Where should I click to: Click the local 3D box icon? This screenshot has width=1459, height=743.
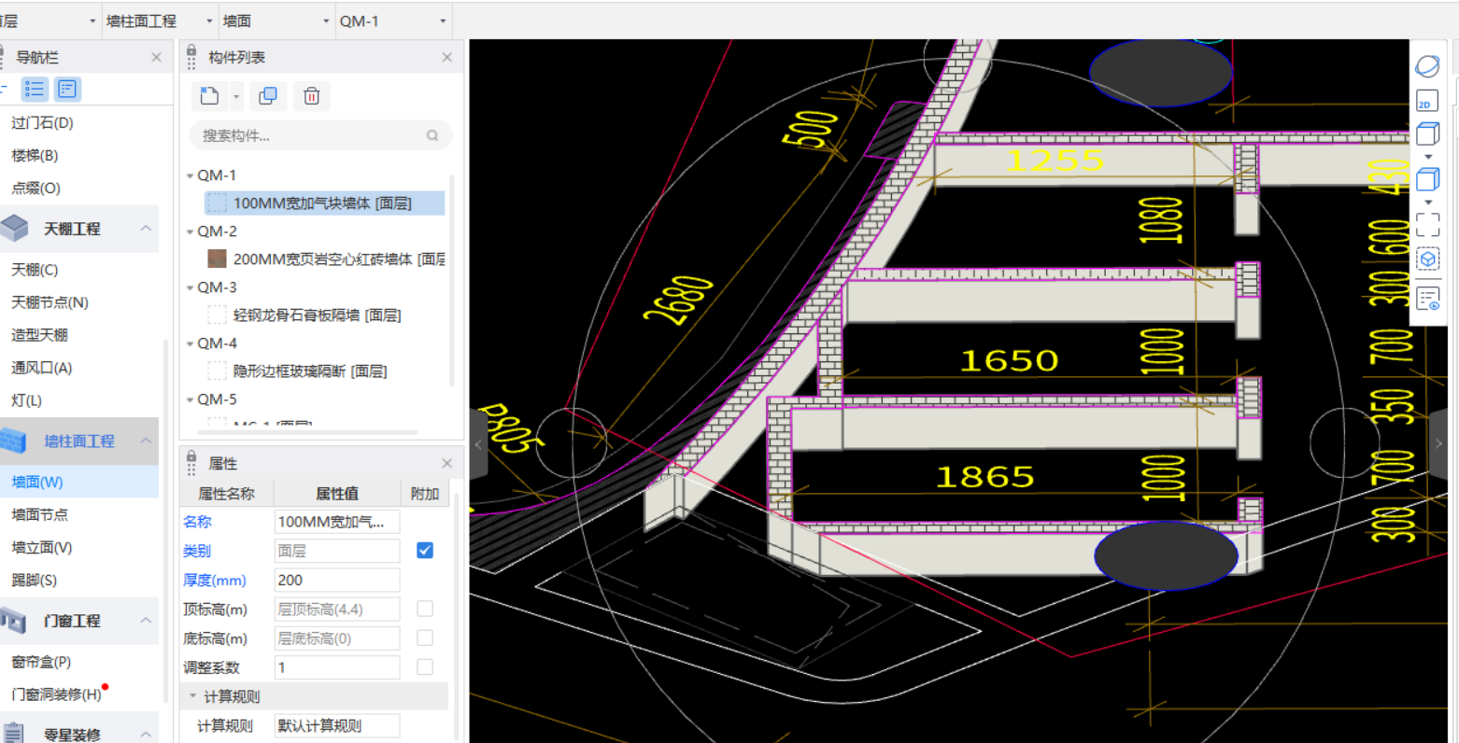tap(1427, 259)
